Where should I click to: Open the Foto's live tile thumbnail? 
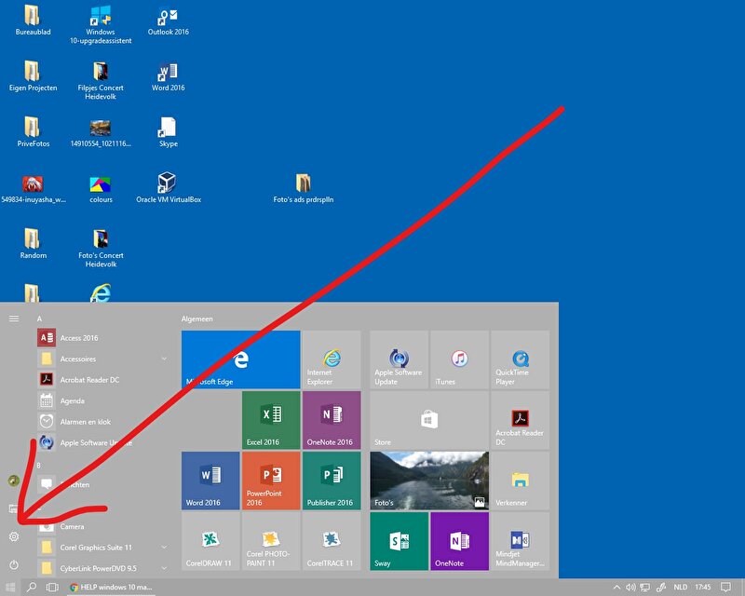pos(429,481)
